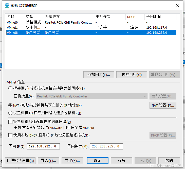Confirm with 确定 button
The height and width of the screenshot is (169, 185).
pos(98,161)
